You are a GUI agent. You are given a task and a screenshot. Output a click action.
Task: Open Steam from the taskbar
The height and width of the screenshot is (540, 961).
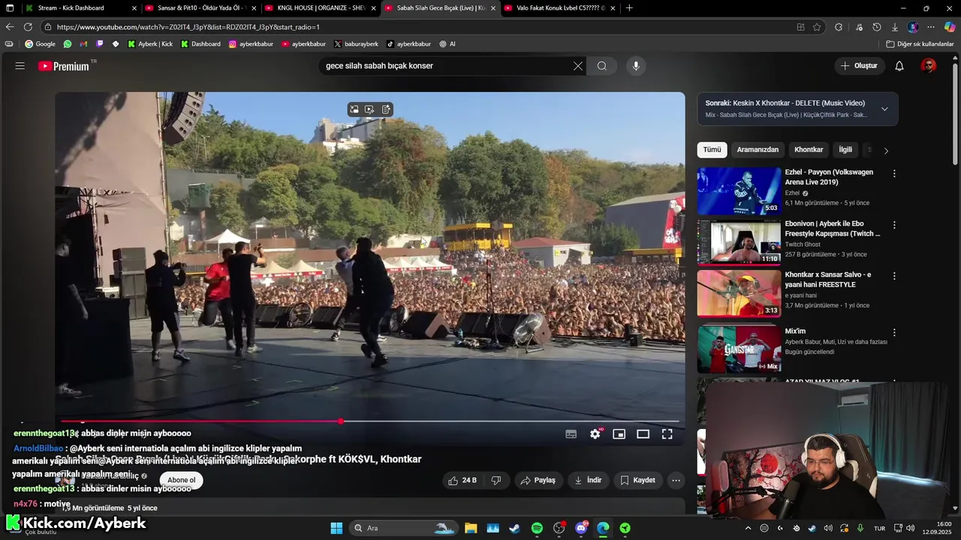[x=514, y=528]
